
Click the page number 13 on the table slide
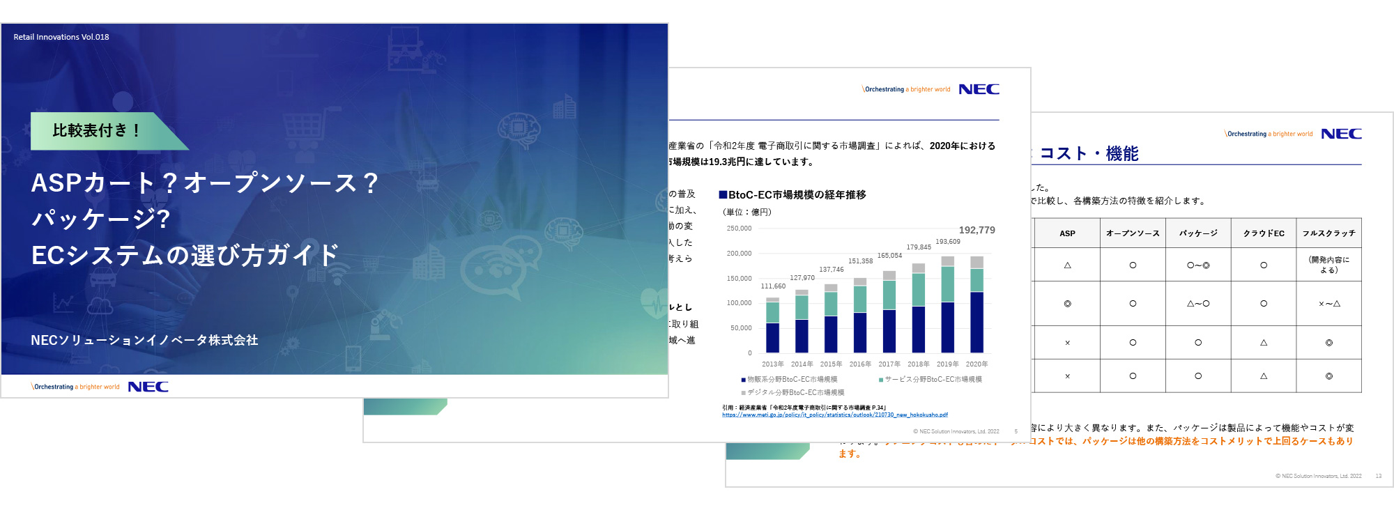coord(1378,477)
